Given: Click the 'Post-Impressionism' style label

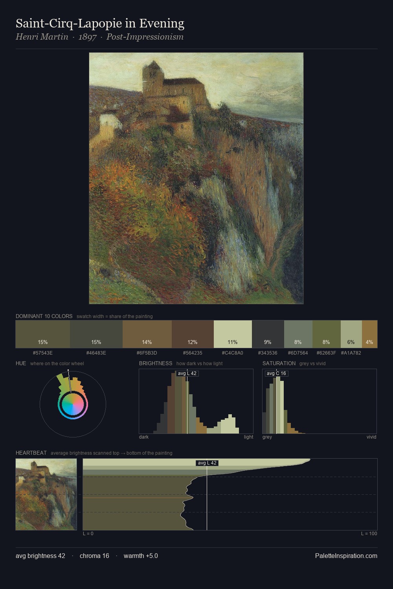Looking at the screenshot, I should click(x=145, y=37).
